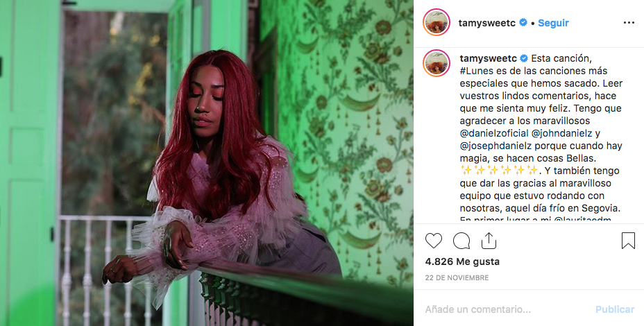Share the post using the share icon

pos(489,241)
